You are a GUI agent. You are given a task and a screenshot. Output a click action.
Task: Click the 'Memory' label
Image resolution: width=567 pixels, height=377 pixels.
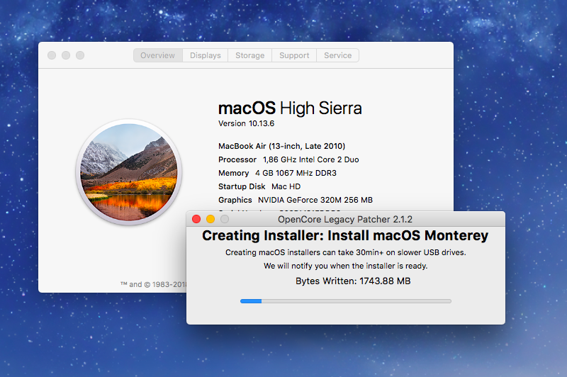click(234, 173)
